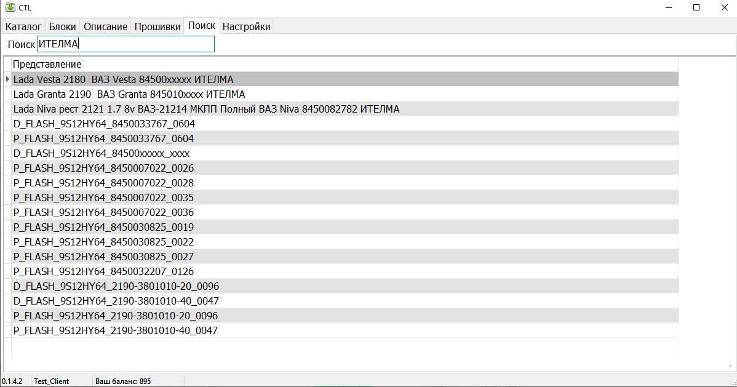737x387 pixels.
Task: Select Lada Niva рест 2121 row
Action: 345,109
